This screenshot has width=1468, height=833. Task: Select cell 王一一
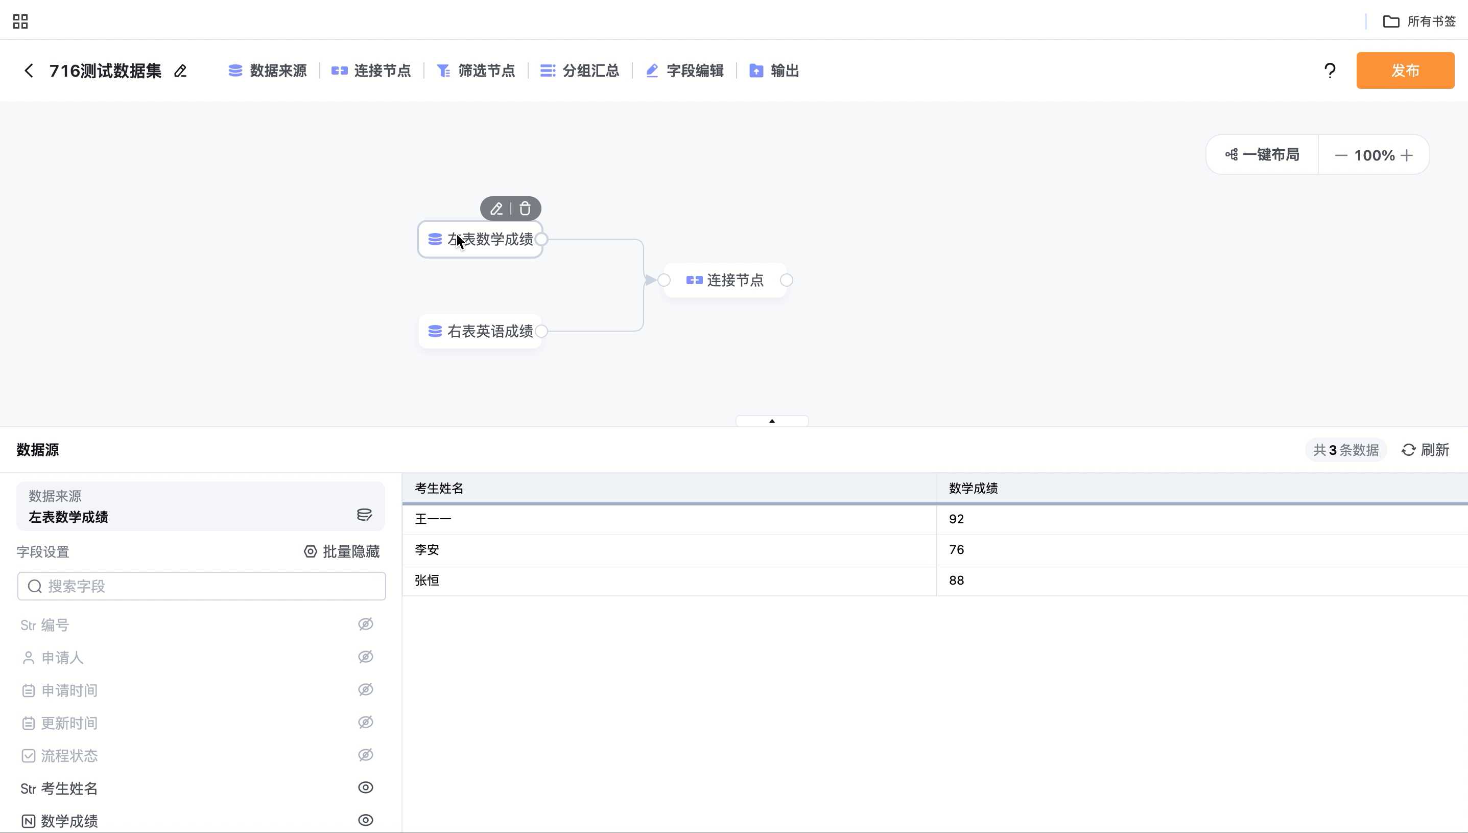[x=669, y=519]
